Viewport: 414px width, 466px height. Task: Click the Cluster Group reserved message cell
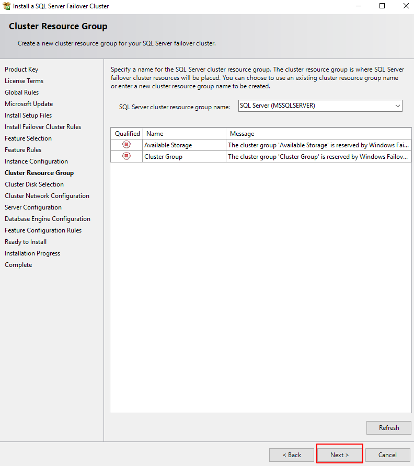318,157
